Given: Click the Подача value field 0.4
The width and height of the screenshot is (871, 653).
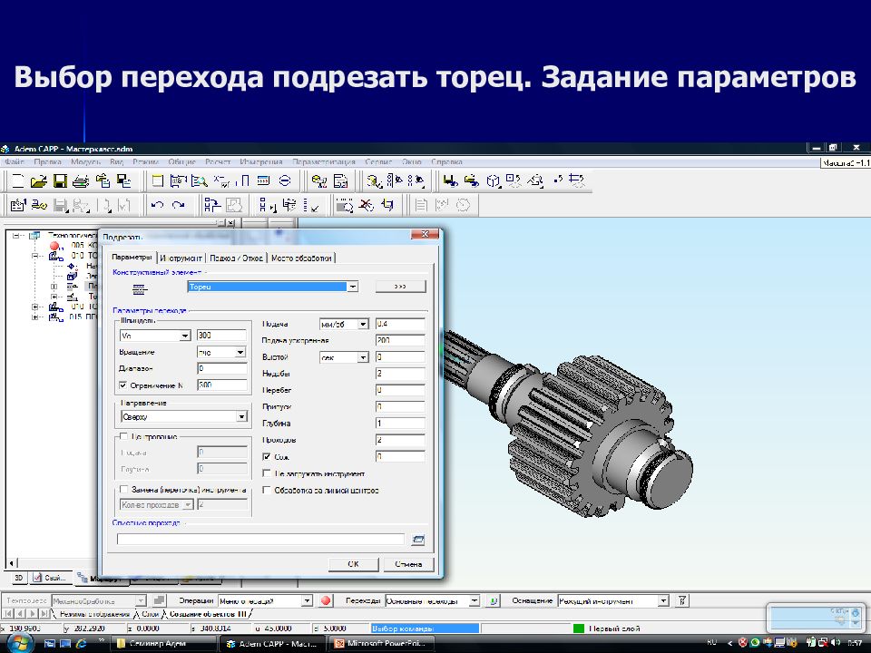Looking at the screenshot, I should pos(400,325).
